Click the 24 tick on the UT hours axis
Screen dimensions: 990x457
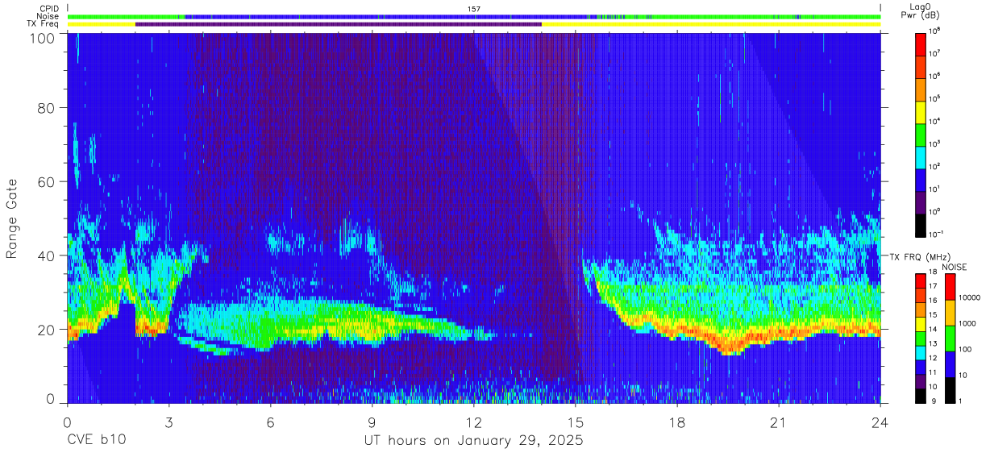880,422
